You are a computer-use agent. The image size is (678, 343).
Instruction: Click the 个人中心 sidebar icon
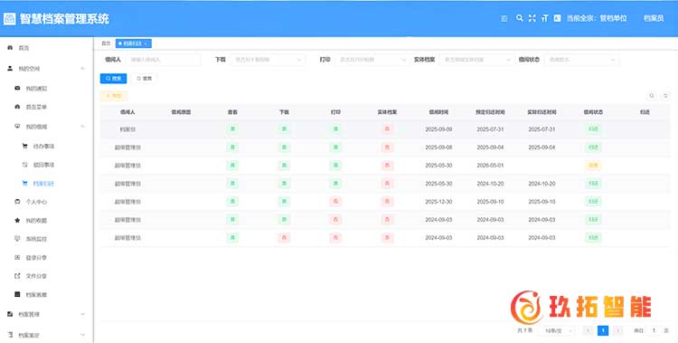(x=17, y=202)
